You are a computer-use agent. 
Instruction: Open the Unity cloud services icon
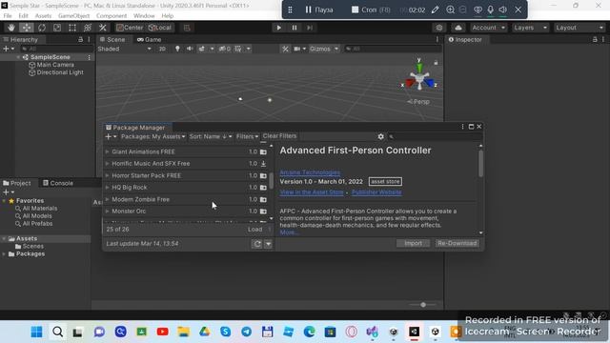click(x=458, y=28)
